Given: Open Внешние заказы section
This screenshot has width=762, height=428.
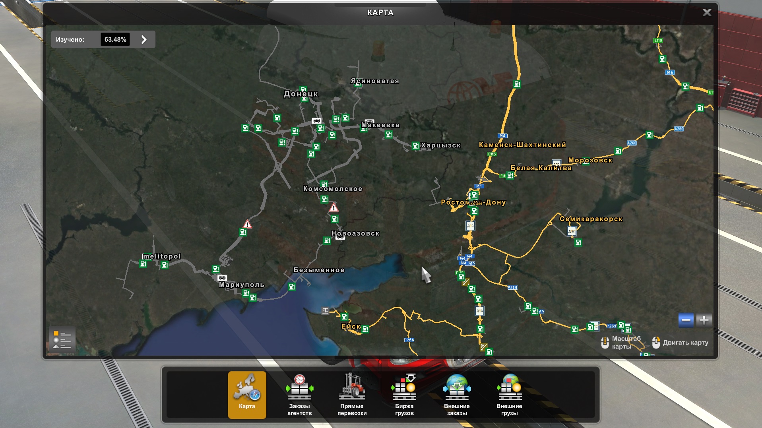Looking at the screenshot, I should (x=457, y=395).
